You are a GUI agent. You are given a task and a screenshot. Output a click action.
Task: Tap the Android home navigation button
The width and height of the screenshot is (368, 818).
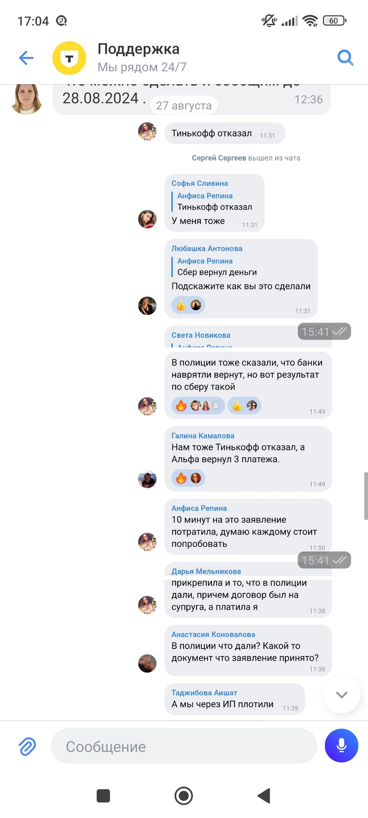point(183,796)
